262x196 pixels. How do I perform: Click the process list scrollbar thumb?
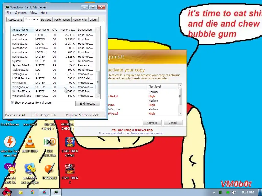98,82
